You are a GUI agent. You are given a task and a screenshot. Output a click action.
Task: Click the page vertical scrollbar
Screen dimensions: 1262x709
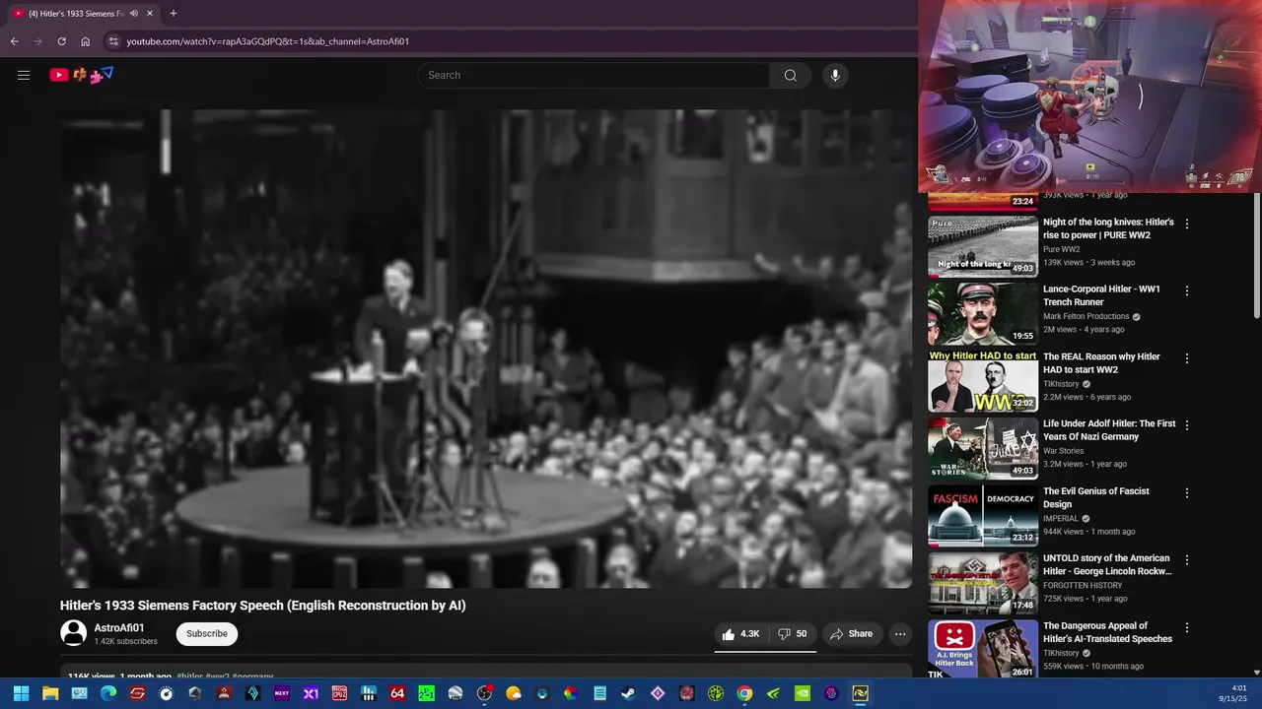click(1256, 256)
